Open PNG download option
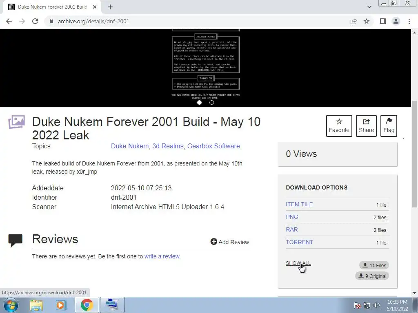Screen dimensions: 418x313 (292, 217)
